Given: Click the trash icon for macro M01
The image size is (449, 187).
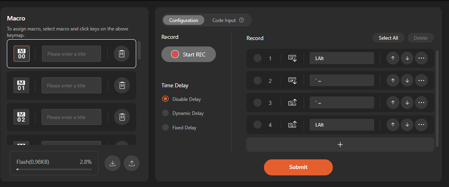Looking at the screenshot, I should pos(122,85).
